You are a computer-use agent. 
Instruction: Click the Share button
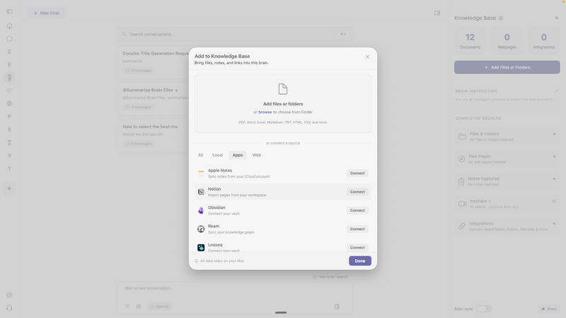click(549, 309)
